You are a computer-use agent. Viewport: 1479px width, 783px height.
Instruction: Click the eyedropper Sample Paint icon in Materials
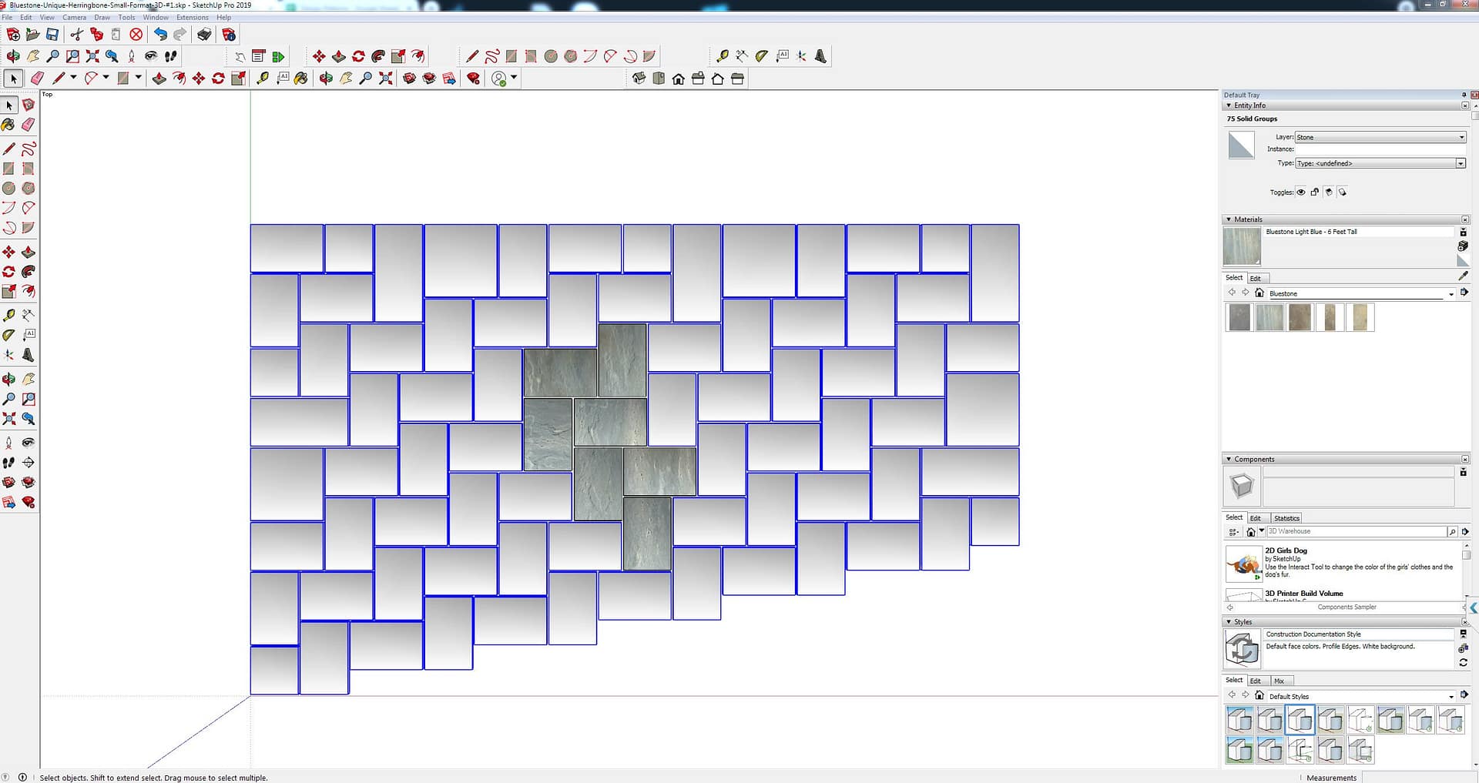(x=1463, y=276)
